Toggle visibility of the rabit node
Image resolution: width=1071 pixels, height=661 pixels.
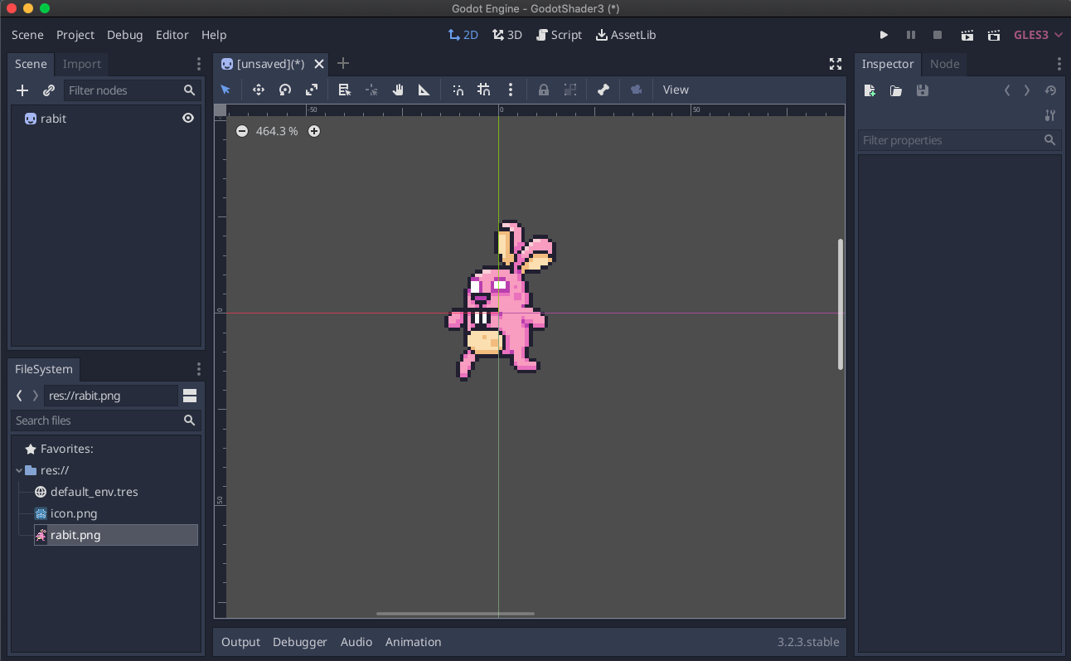[188, 119]
